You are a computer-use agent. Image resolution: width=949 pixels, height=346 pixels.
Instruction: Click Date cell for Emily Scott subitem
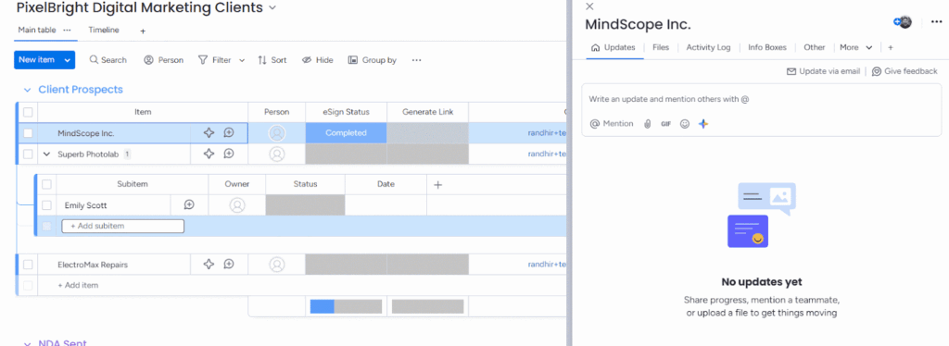(x=386, y=205)
